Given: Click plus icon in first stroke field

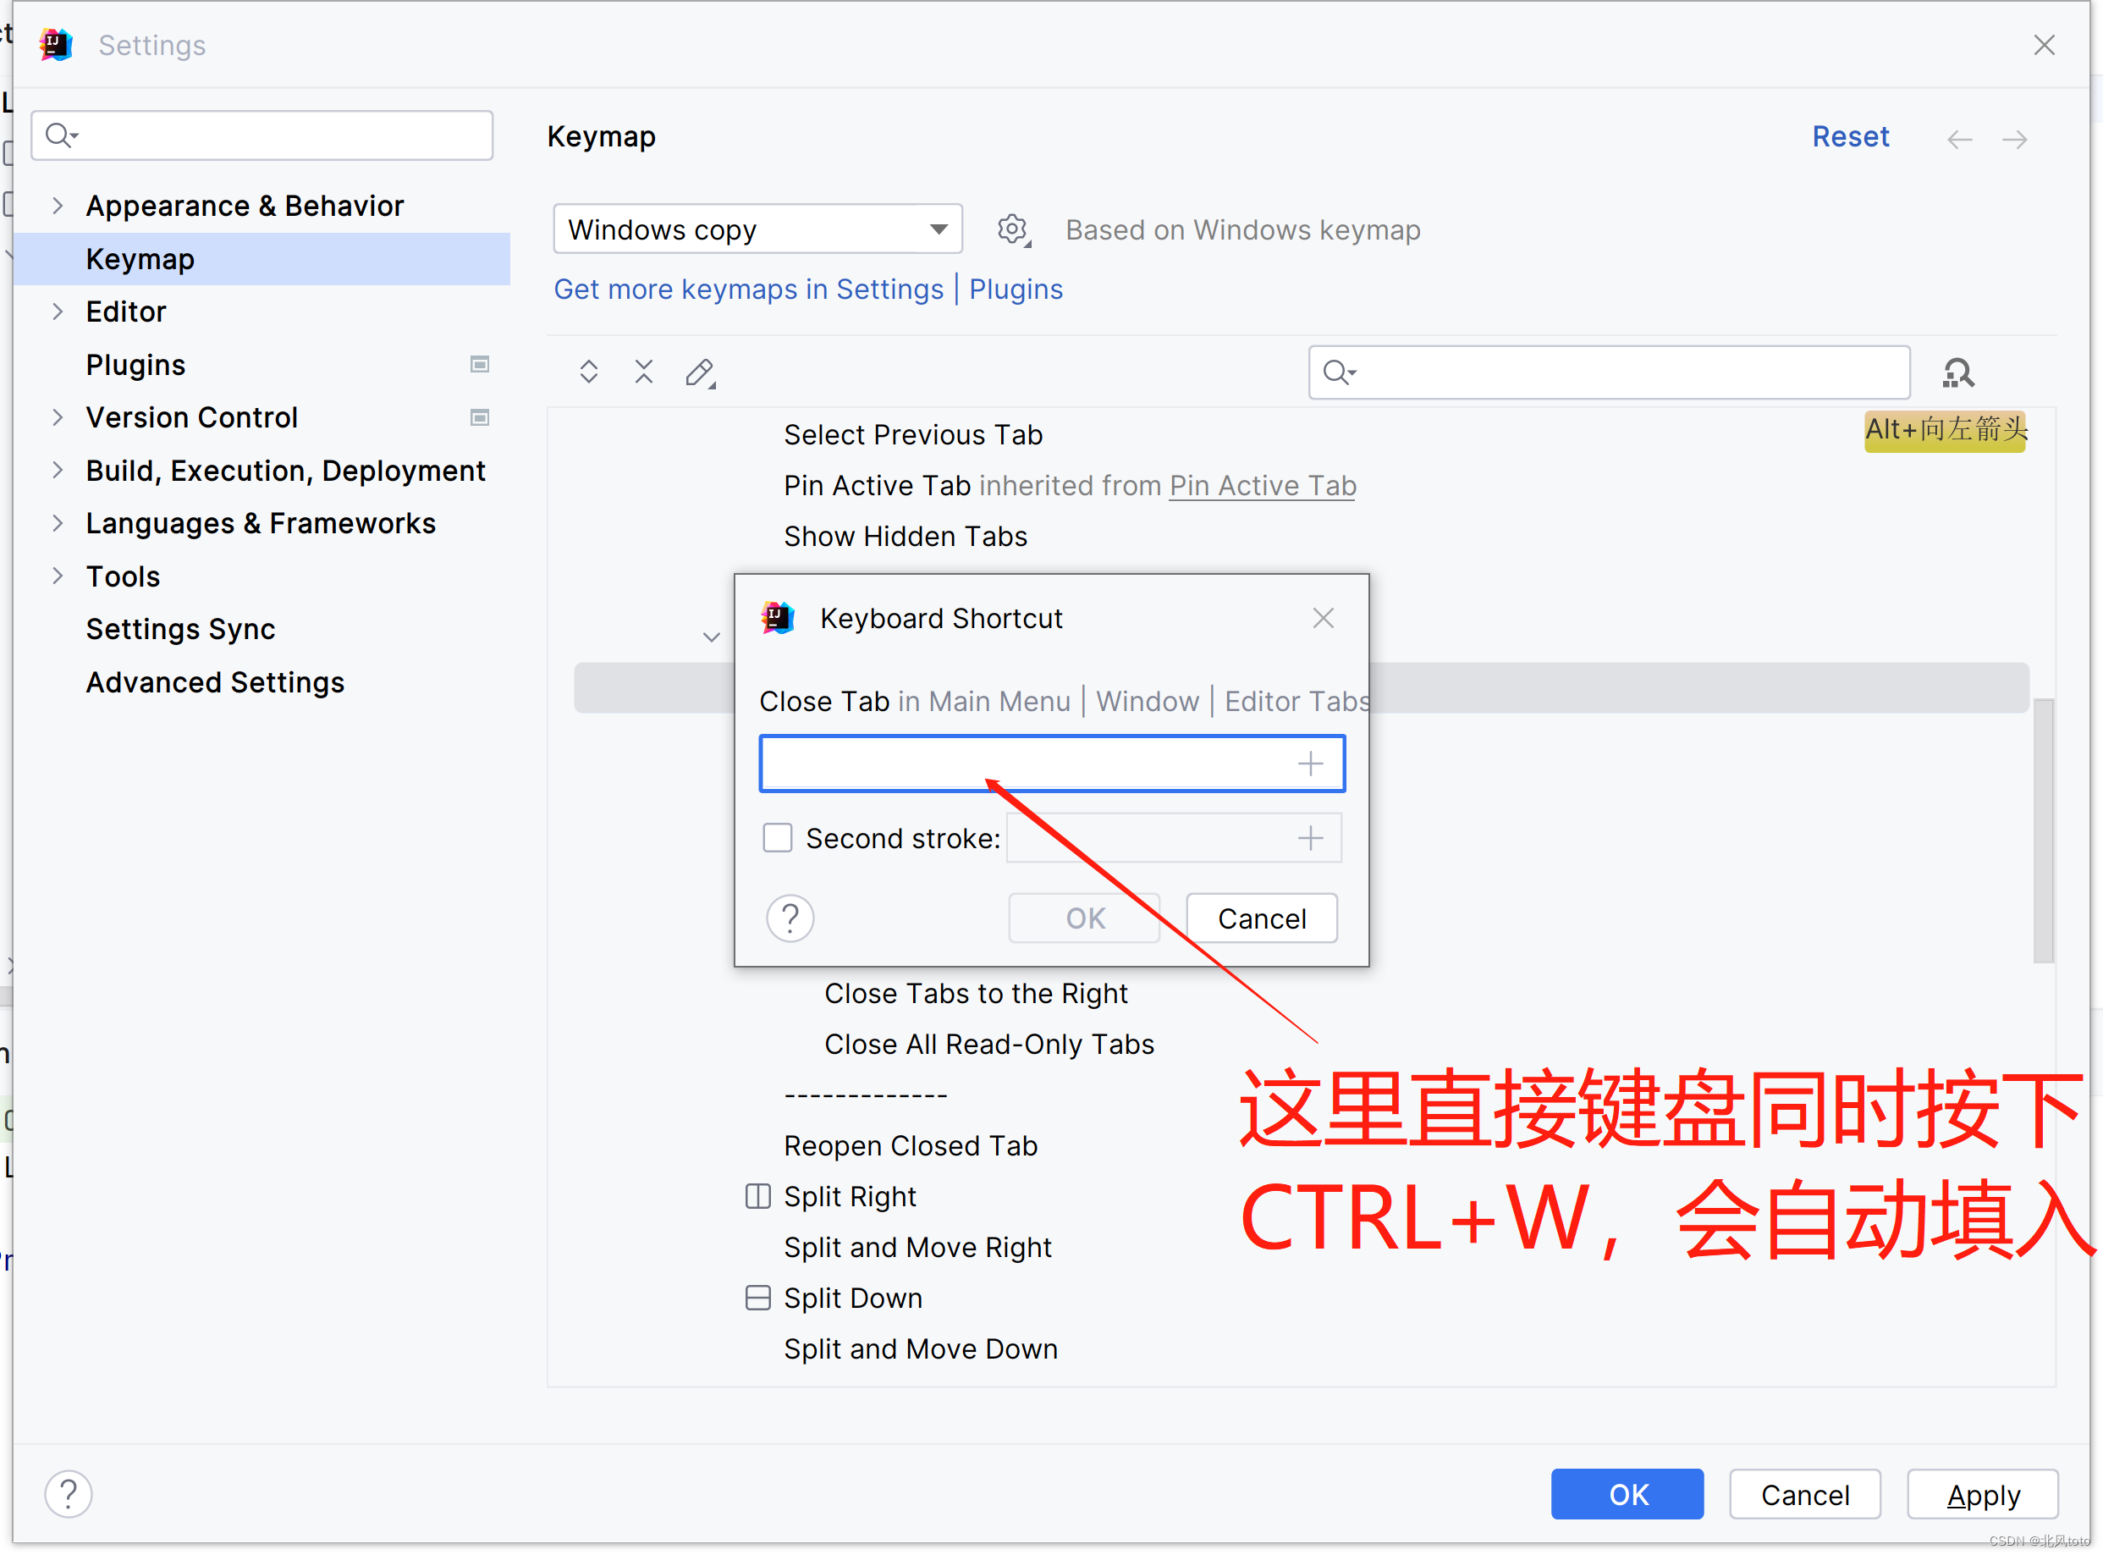Looking at the screenshot, I should [1311, 764].
